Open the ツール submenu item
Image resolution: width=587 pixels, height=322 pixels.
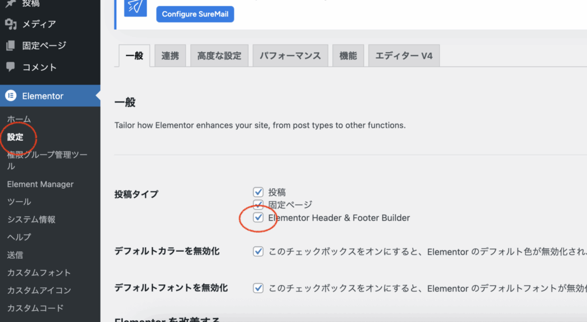(x=19, y=202)
